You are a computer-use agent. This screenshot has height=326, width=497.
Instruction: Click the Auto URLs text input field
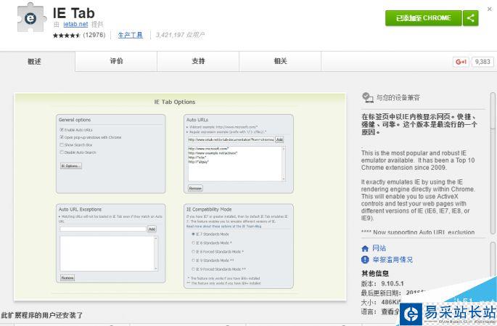[231, 139]
